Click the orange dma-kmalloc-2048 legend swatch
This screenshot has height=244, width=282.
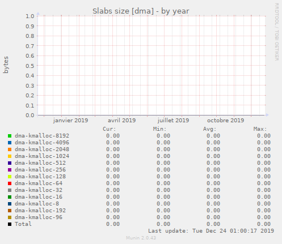(10, 149)
